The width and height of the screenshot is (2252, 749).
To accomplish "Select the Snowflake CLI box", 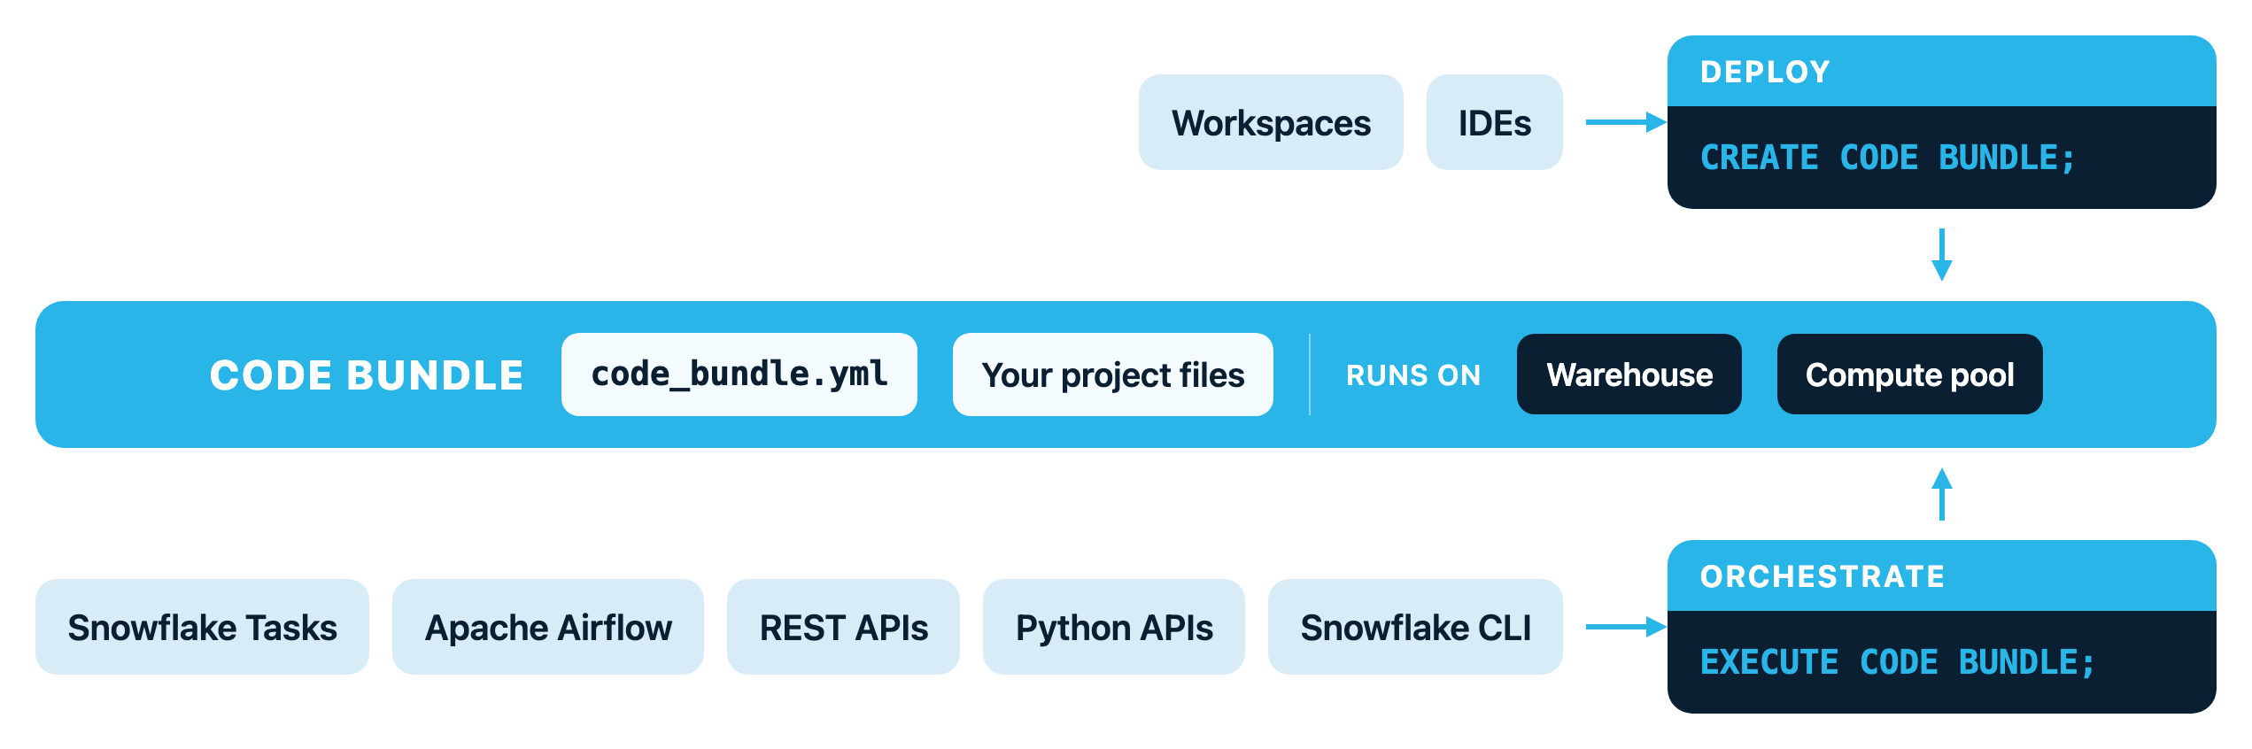I will (x=1415, y=627).
